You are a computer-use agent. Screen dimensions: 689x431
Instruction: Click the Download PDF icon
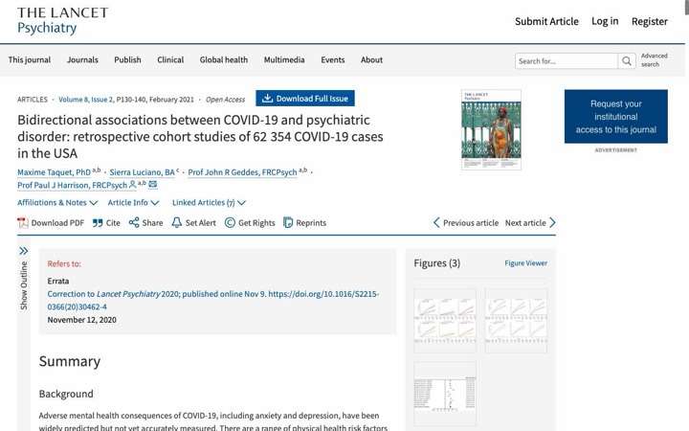pos(22,223)
